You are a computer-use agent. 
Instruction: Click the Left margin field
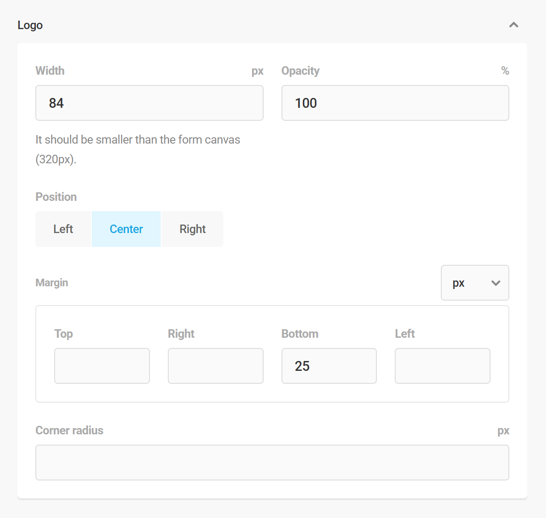(x=442, y=366)
